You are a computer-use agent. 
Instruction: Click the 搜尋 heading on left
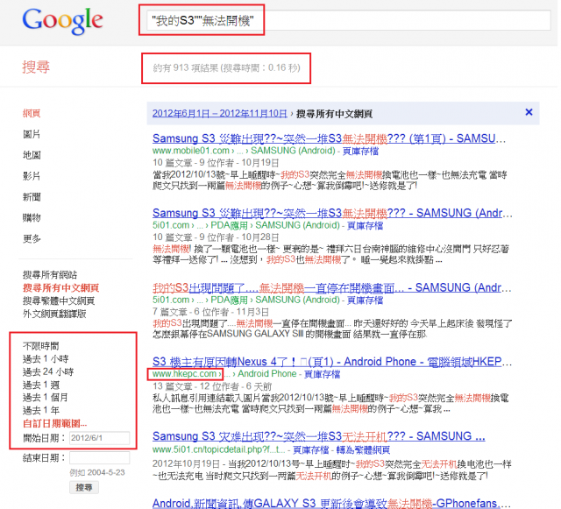coord(36,67)
